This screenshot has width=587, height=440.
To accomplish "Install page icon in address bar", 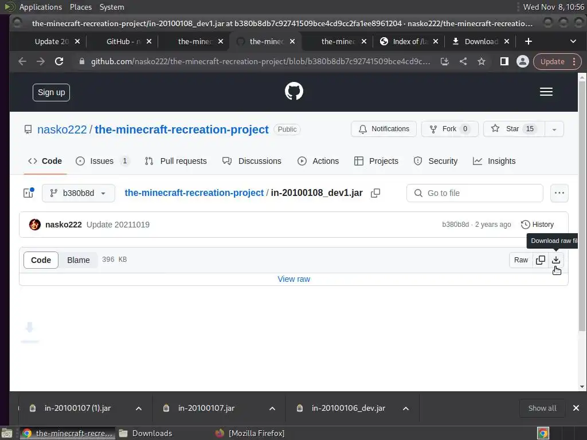I will coord(444,61).
